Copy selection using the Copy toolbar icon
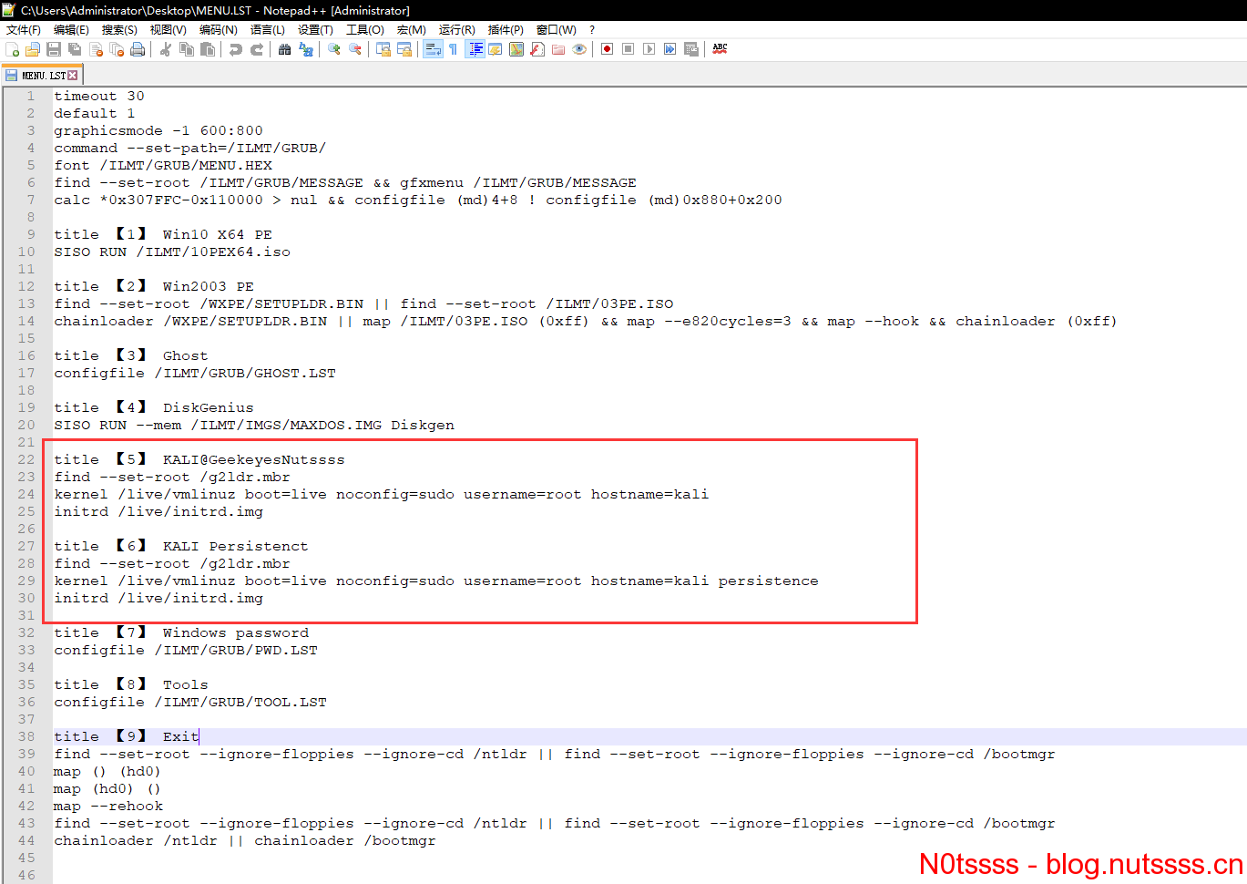 pyautogui.click(x=187, y=49)
